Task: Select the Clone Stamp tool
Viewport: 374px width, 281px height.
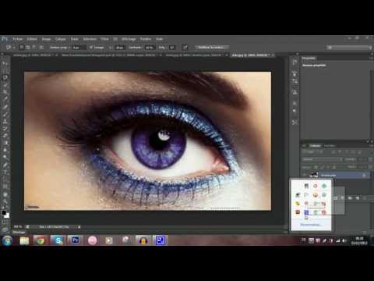Action: click(x=5, y=121)
